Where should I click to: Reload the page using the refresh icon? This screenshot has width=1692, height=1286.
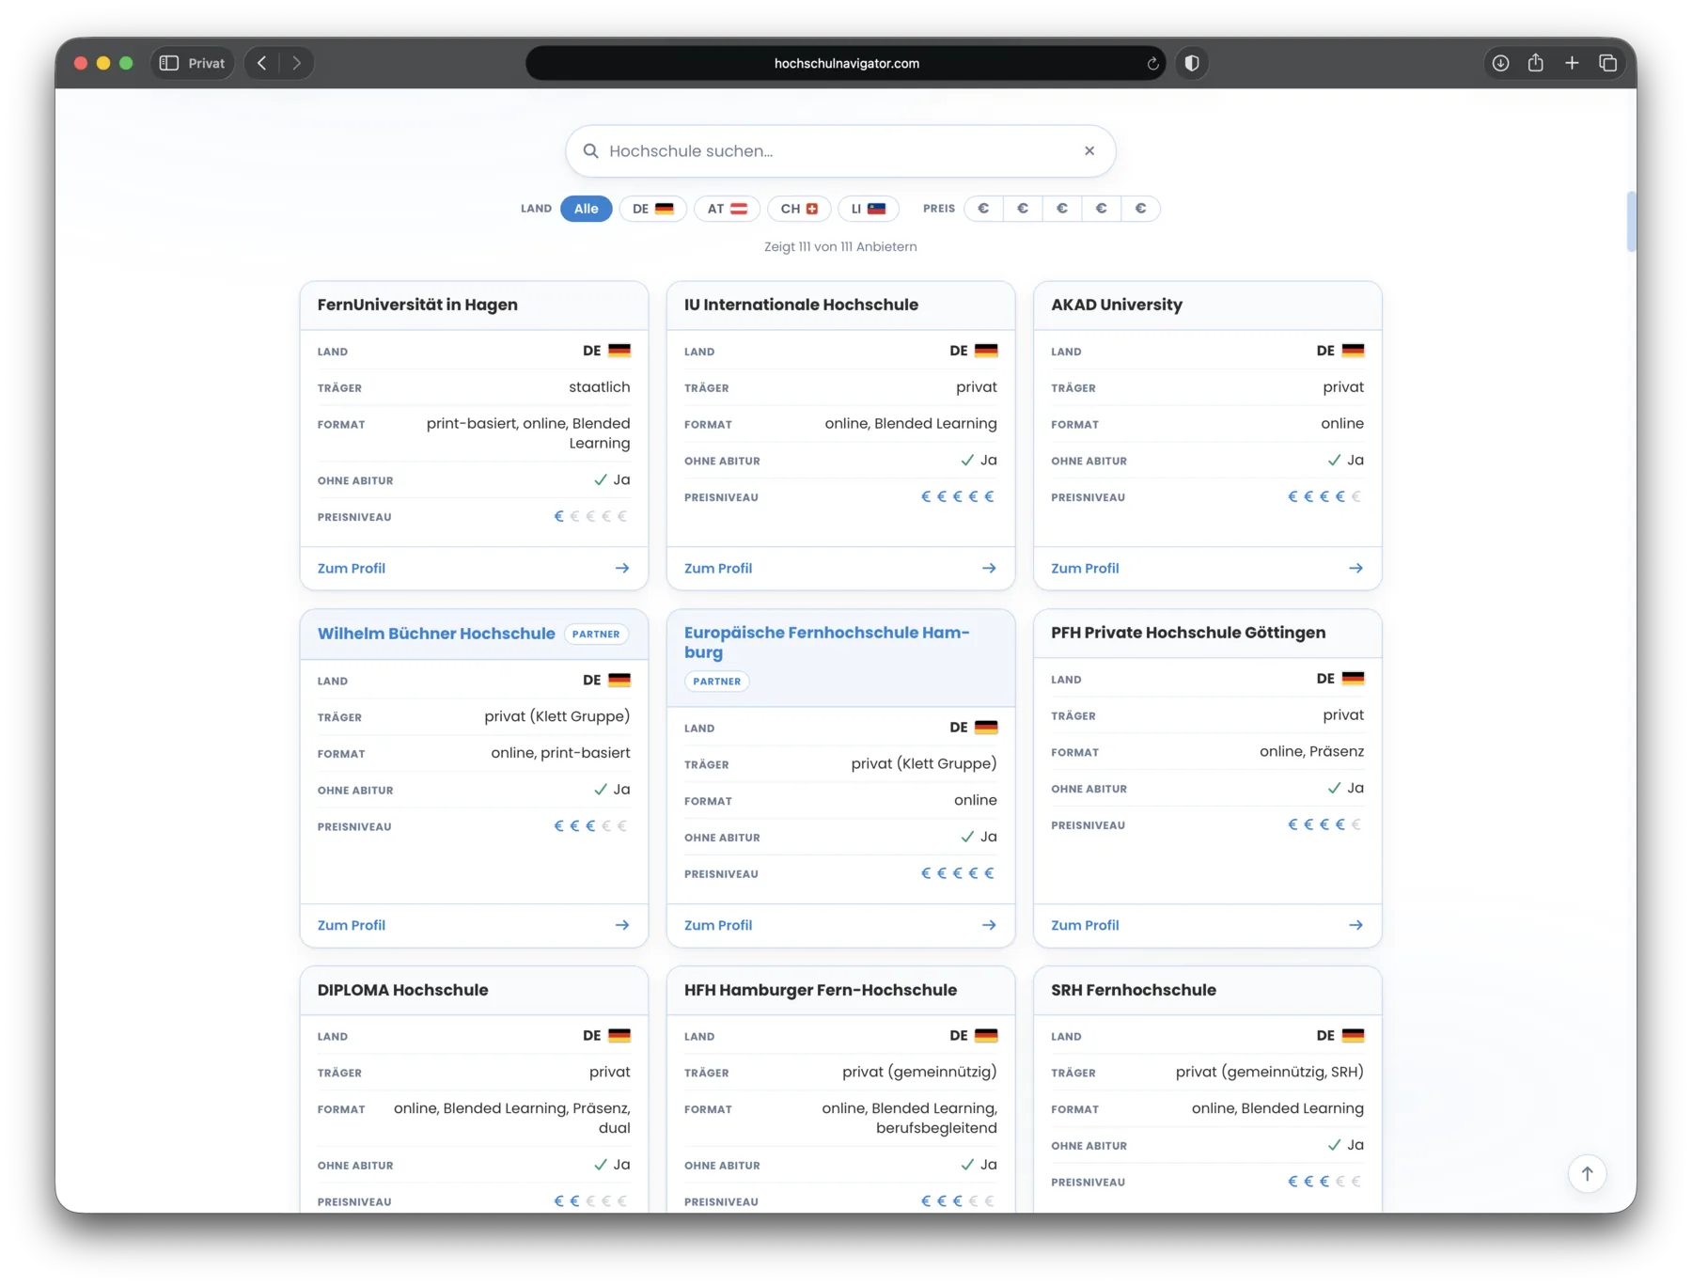pos(1152,63)
